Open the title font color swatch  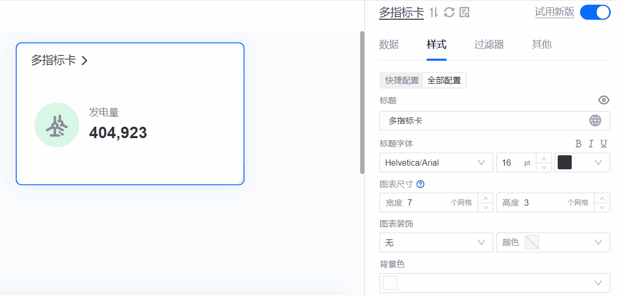tap(582, 163)
